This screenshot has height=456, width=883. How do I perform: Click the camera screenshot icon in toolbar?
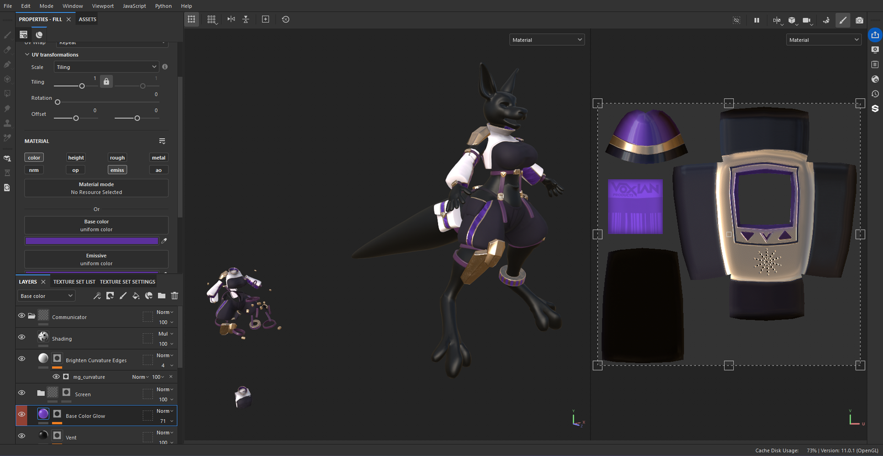coord(859,20)
